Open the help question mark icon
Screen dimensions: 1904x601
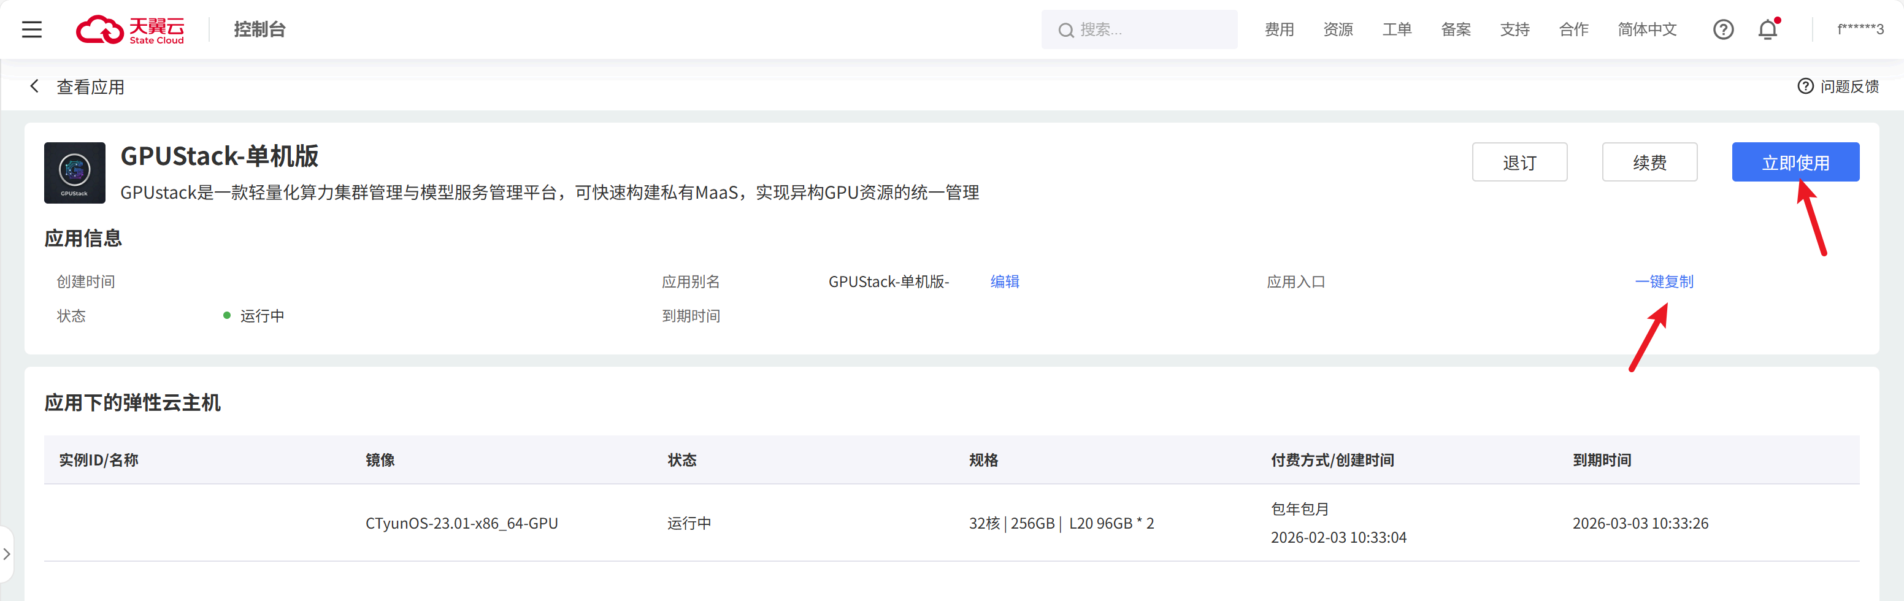click(1723, 29)
